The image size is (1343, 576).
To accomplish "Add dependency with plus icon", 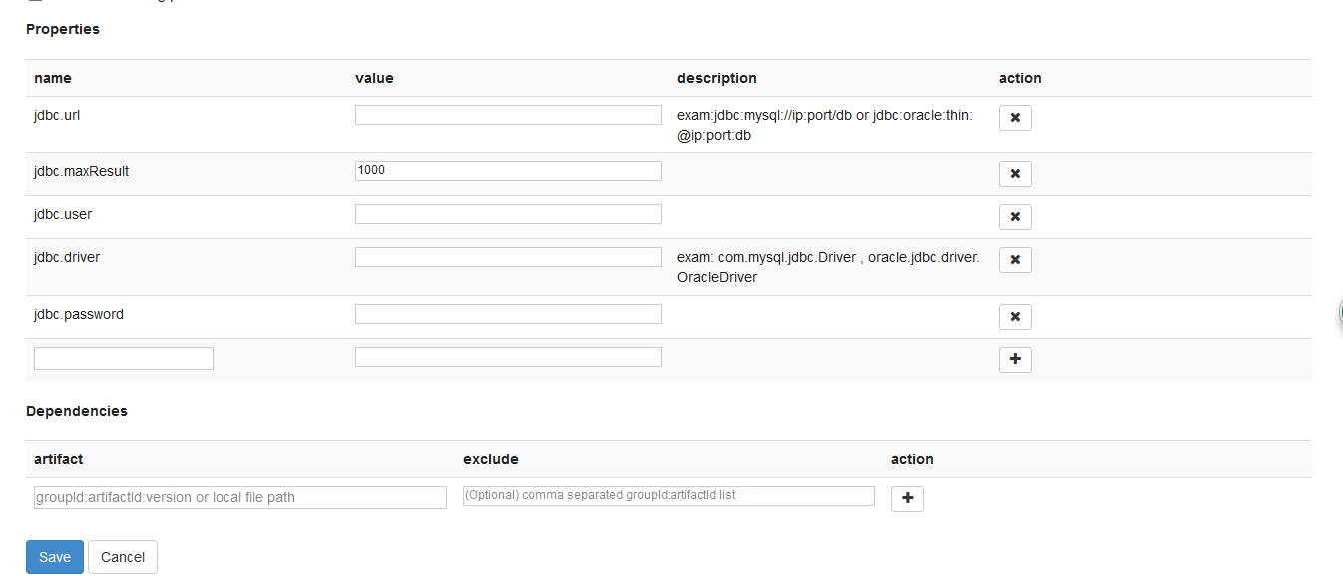I will [x=907, y=498].
